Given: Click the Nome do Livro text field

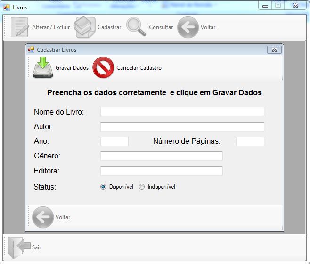Looking at the screenshot, I should [182, 112].
